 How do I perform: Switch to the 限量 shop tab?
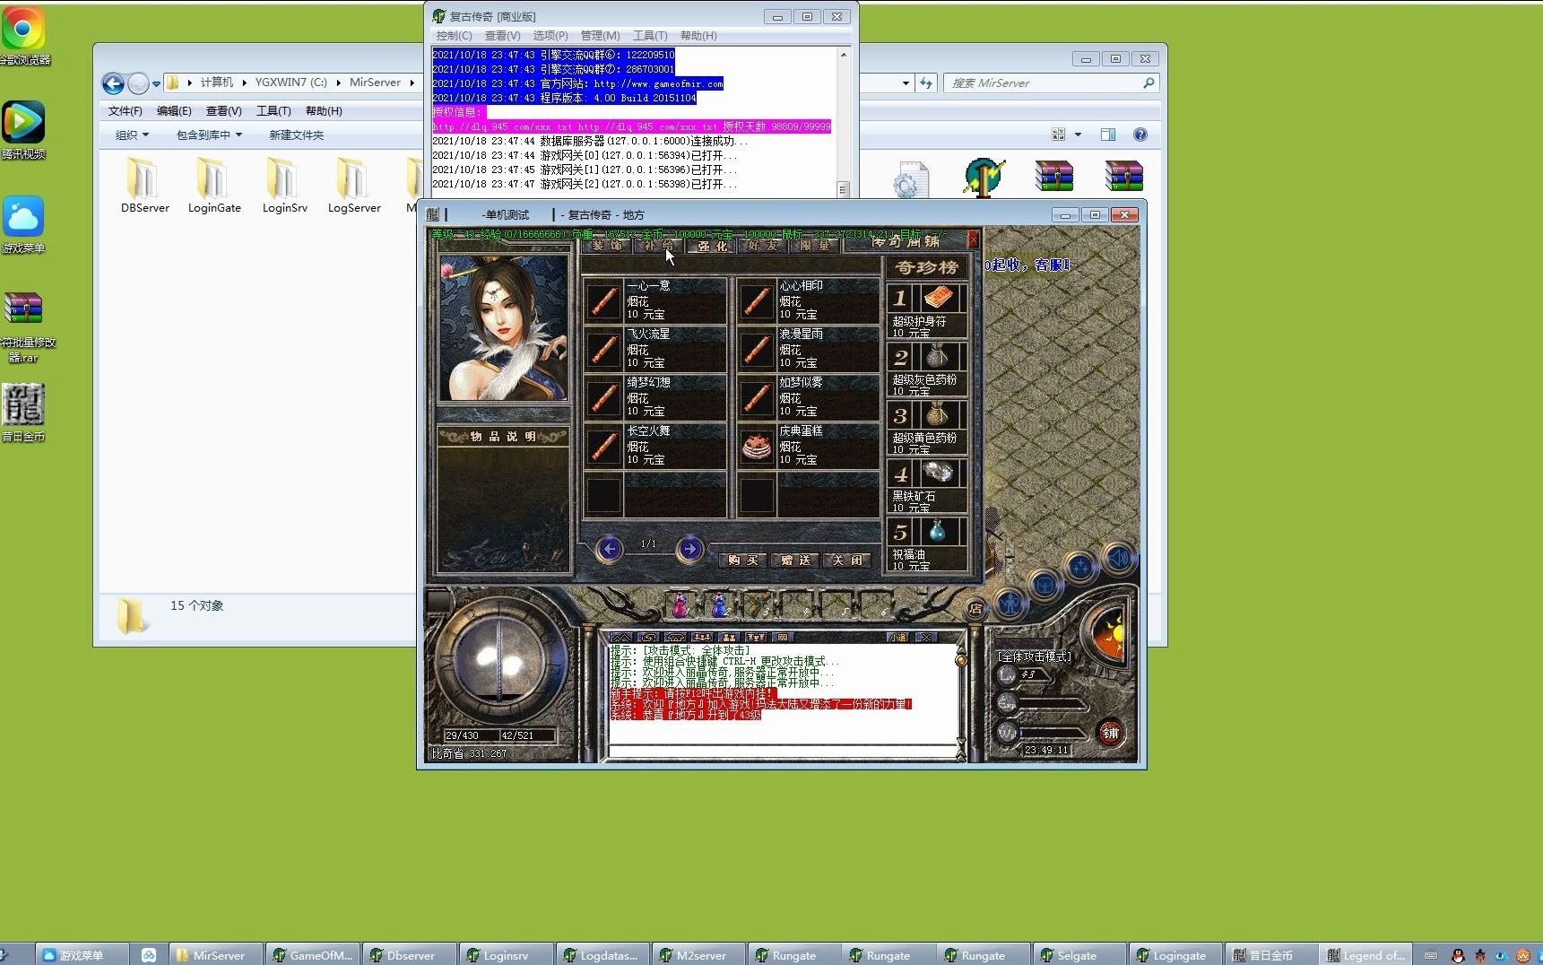pyautogui.click(x=816, y=245)
